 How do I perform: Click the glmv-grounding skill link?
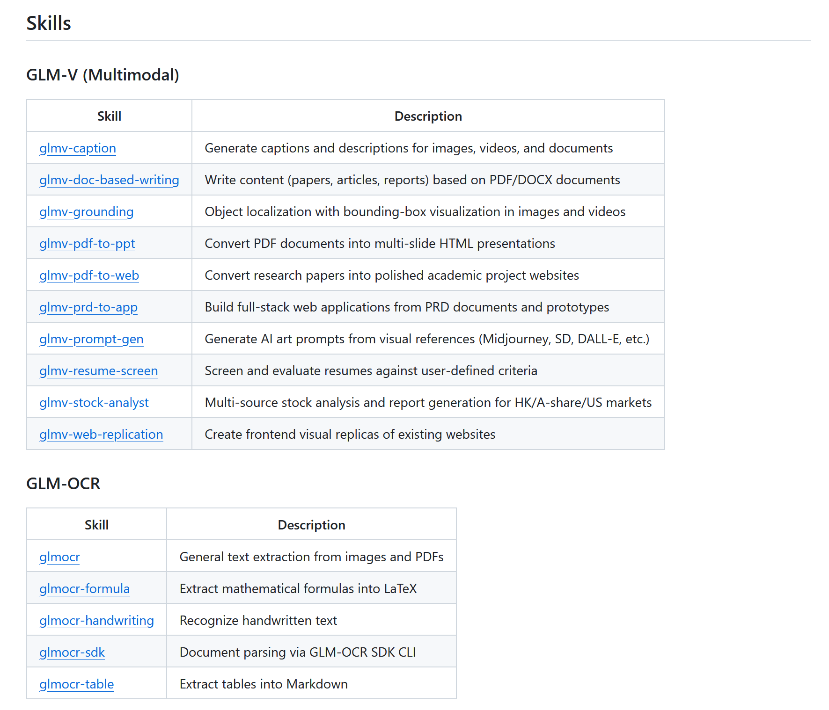(x=86, y=212)
